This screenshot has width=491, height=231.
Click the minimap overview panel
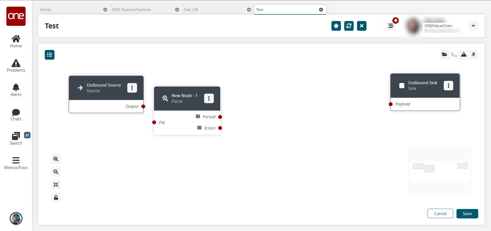coord(440,172)
